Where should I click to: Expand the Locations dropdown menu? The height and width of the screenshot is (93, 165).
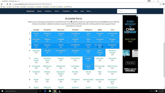[48, 11]
